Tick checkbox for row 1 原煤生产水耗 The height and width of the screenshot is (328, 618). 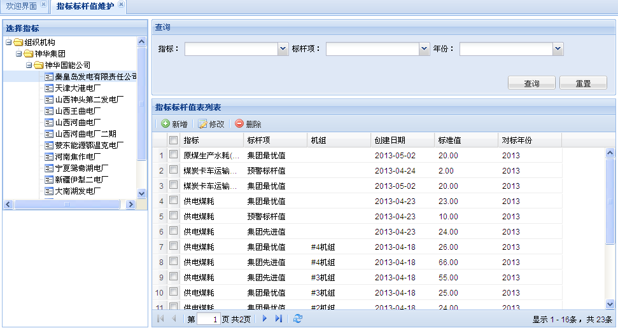click(x=173, y=155)
